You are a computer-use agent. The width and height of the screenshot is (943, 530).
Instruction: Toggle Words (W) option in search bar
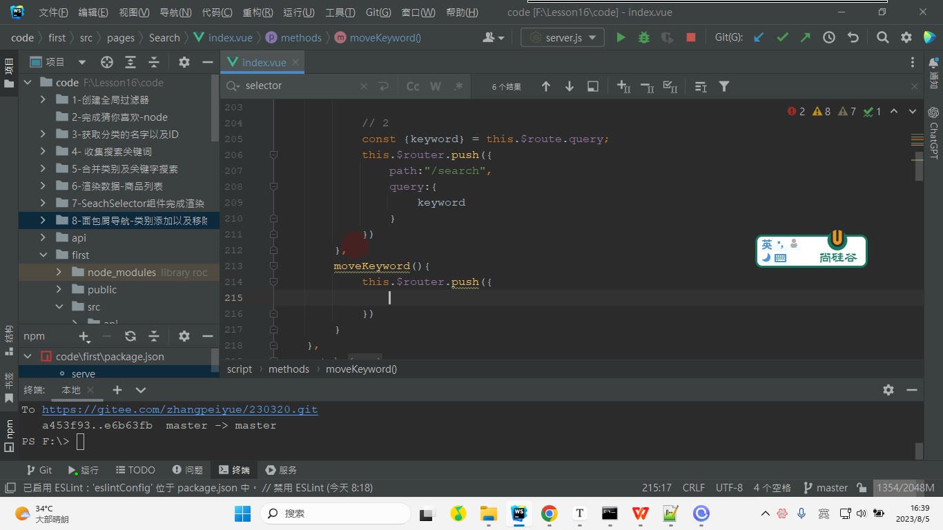(x=436, y=86)
